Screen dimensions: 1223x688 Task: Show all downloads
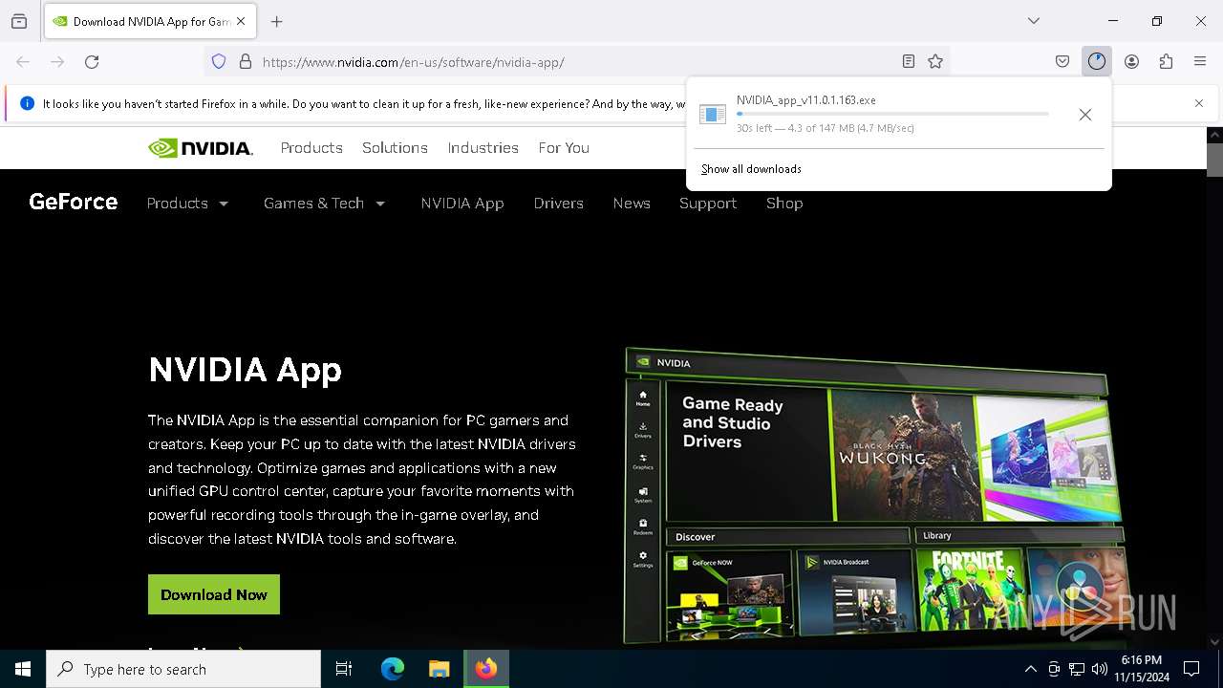coord(751,169)
